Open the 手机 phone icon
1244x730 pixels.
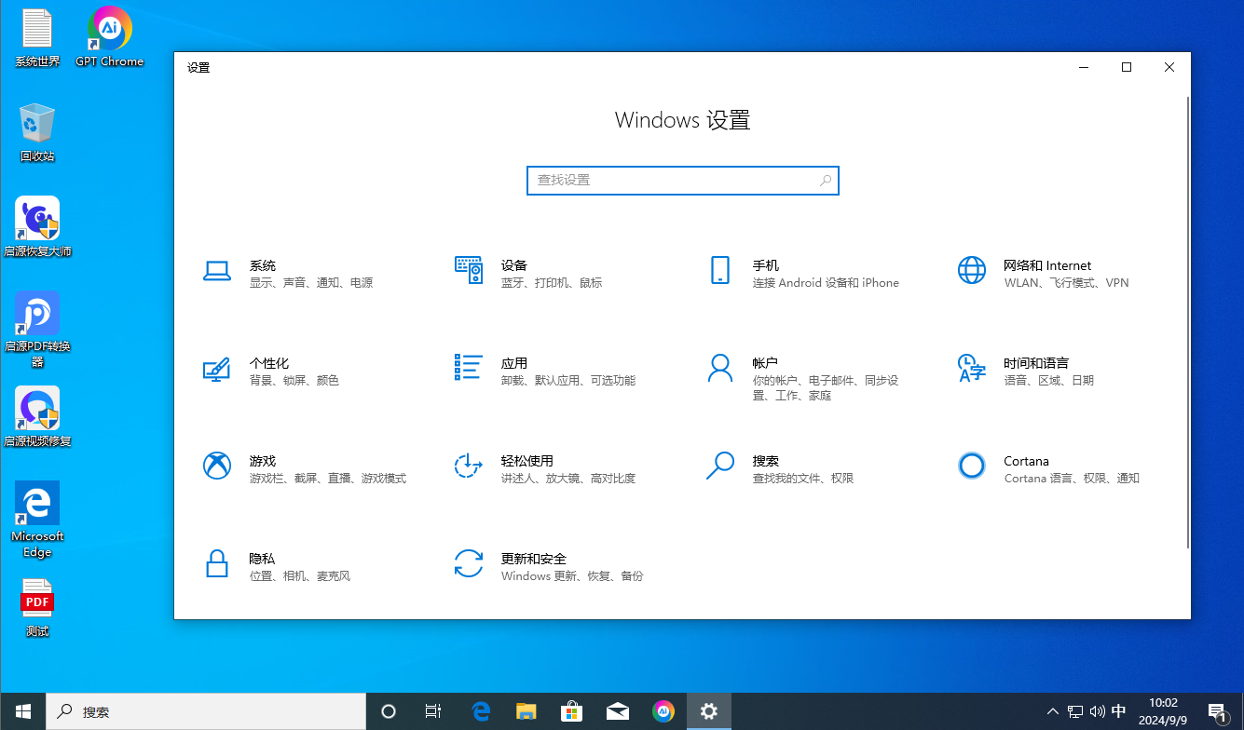pos(719,270)
